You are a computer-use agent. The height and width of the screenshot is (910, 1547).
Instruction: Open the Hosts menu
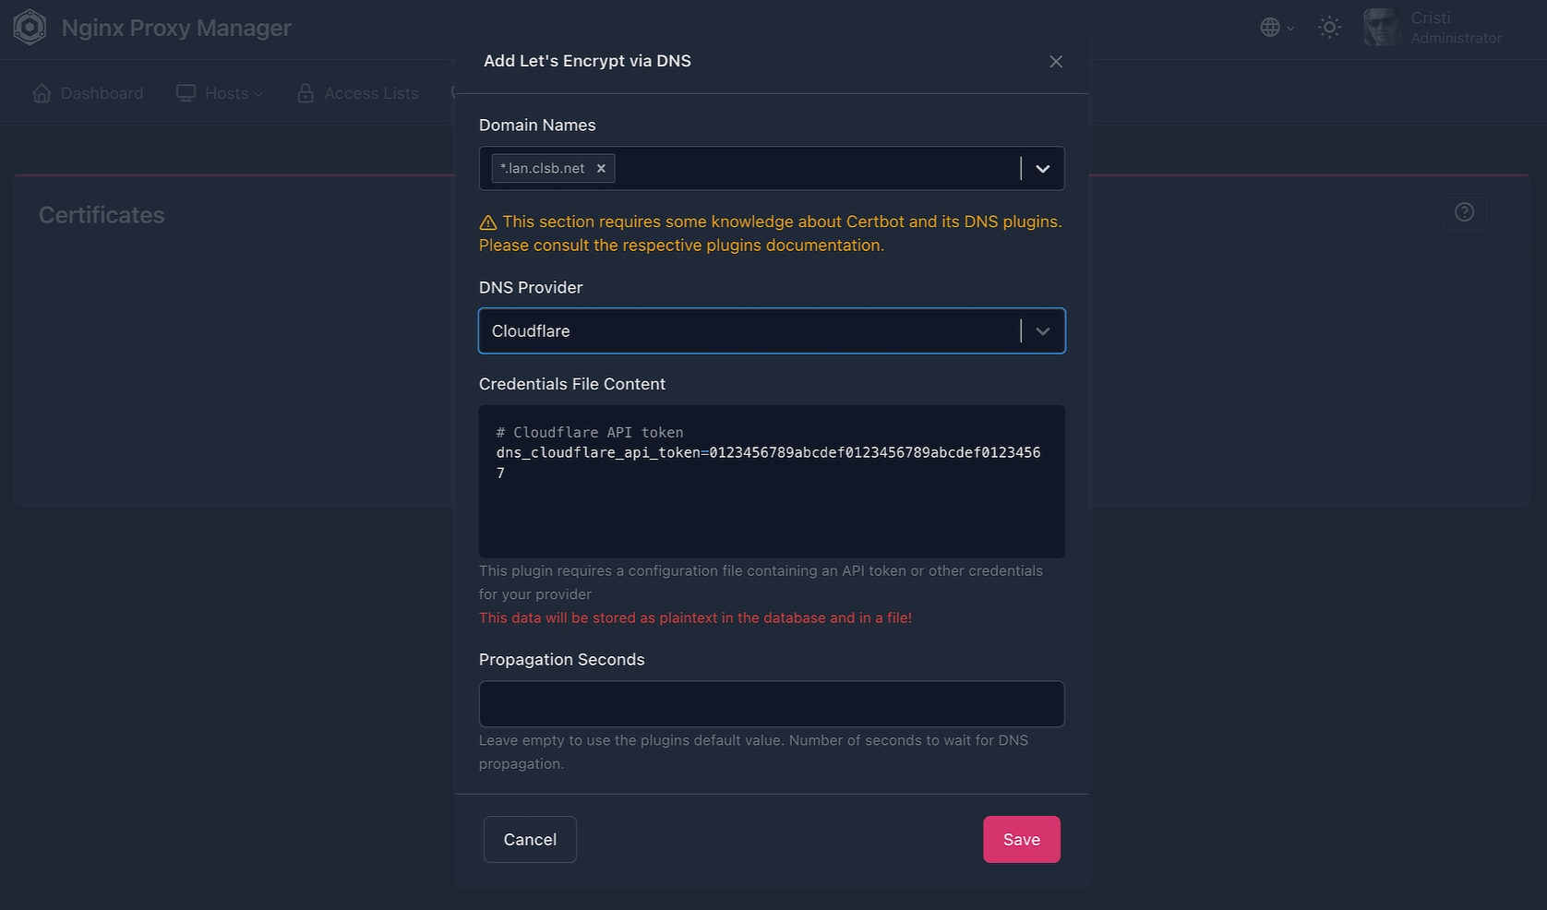(227, 93)
